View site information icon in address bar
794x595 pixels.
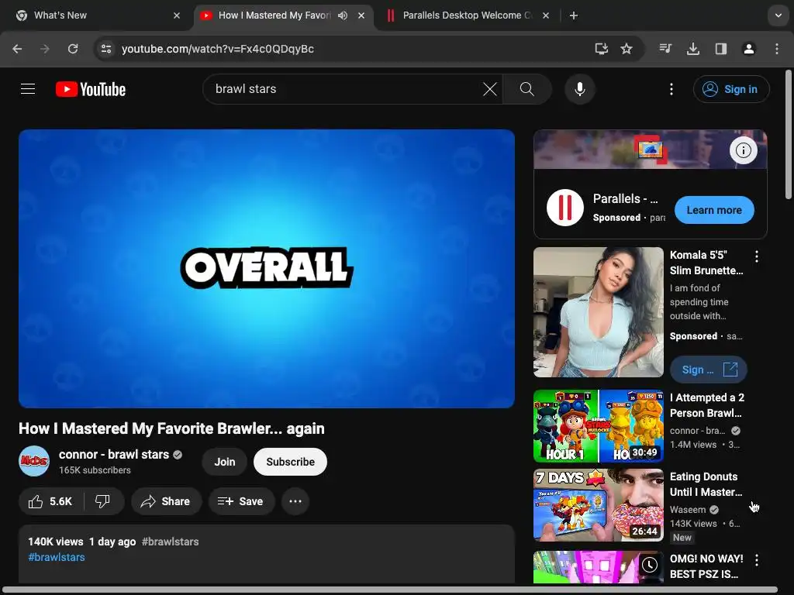point(106,49)
